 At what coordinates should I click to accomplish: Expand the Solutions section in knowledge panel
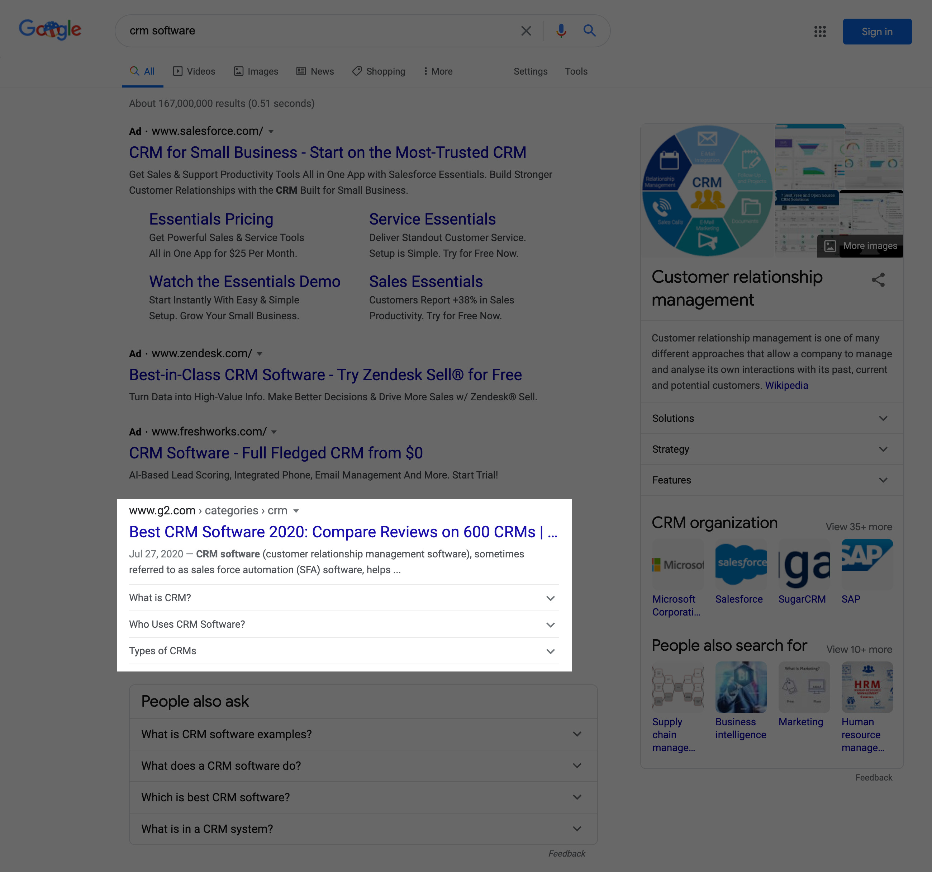[772, 418]
